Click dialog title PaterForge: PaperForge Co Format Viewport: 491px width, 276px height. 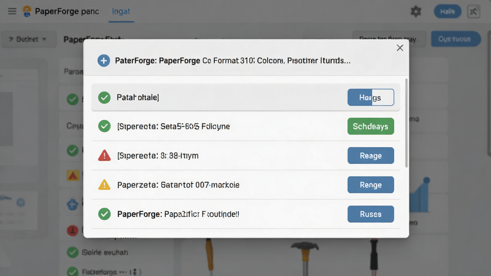click(233, 60)
